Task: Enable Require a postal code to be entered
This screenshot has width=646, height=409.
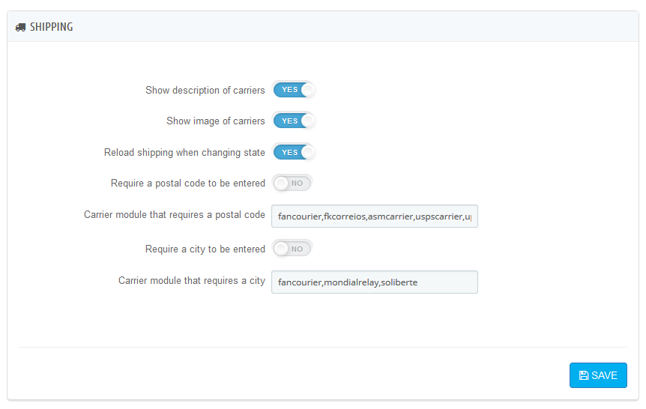Action: (292, 183)
